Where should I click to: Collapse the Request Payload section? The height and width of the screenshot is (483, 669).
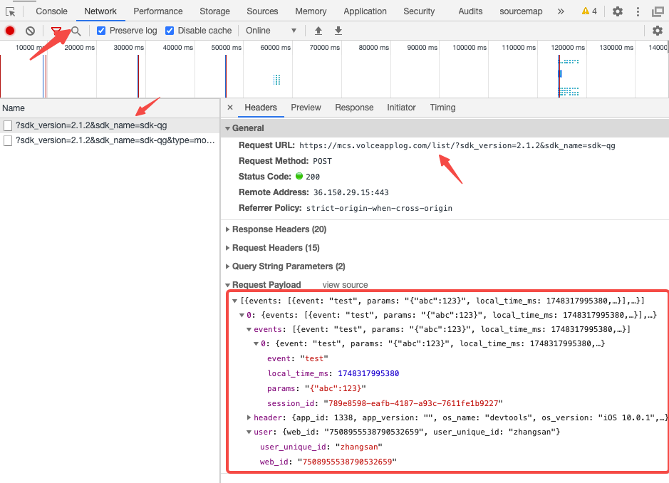[228, 285]
